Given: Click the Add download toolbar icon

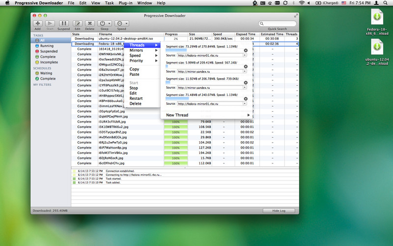Looking at the screenshot, I should [x=38, y=24].
